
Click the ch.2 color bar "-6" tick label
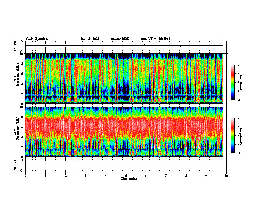click(238, 118)
